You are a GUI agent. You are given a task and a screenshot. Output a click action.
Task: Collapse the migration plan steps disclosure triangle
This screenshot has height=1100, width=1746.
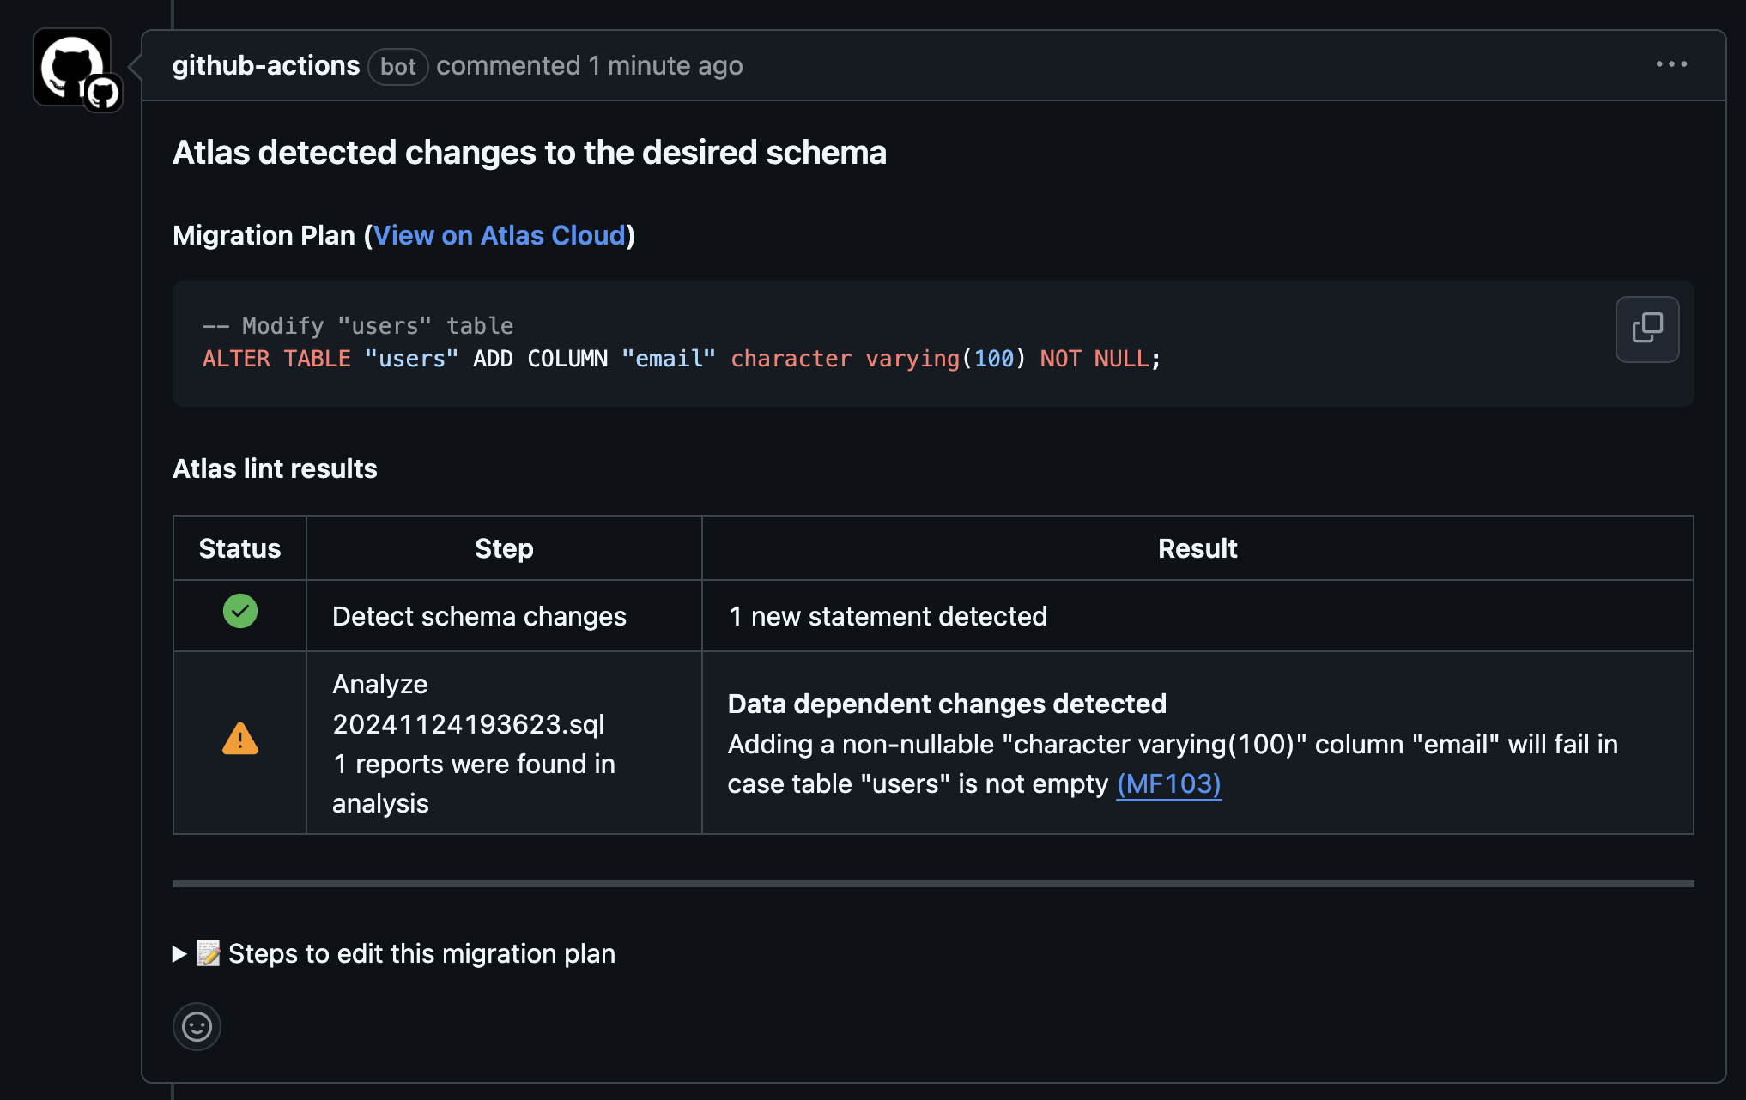point(179,952)
